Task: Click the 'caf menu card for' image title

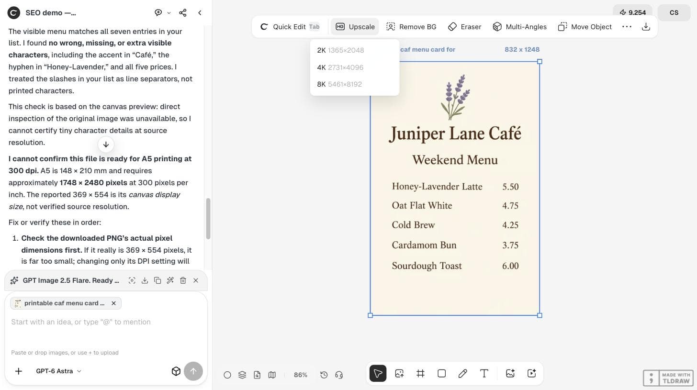Action: 427,49
